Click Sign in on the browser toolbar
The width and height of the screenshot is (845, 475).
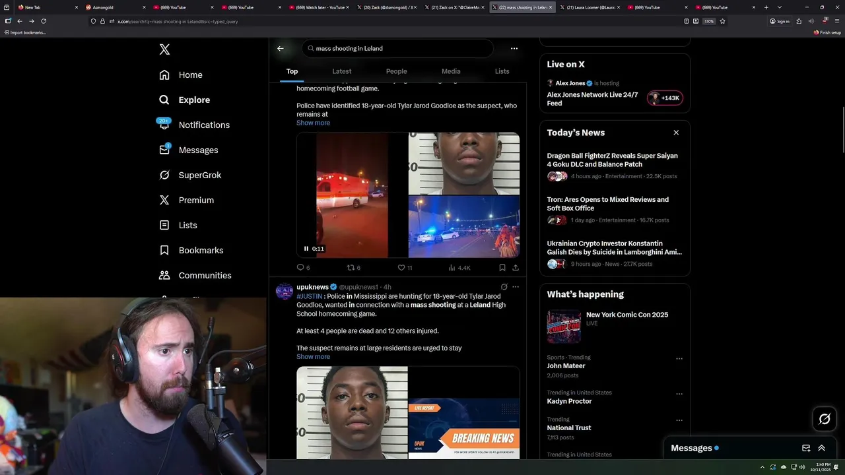tap(780, 21)
